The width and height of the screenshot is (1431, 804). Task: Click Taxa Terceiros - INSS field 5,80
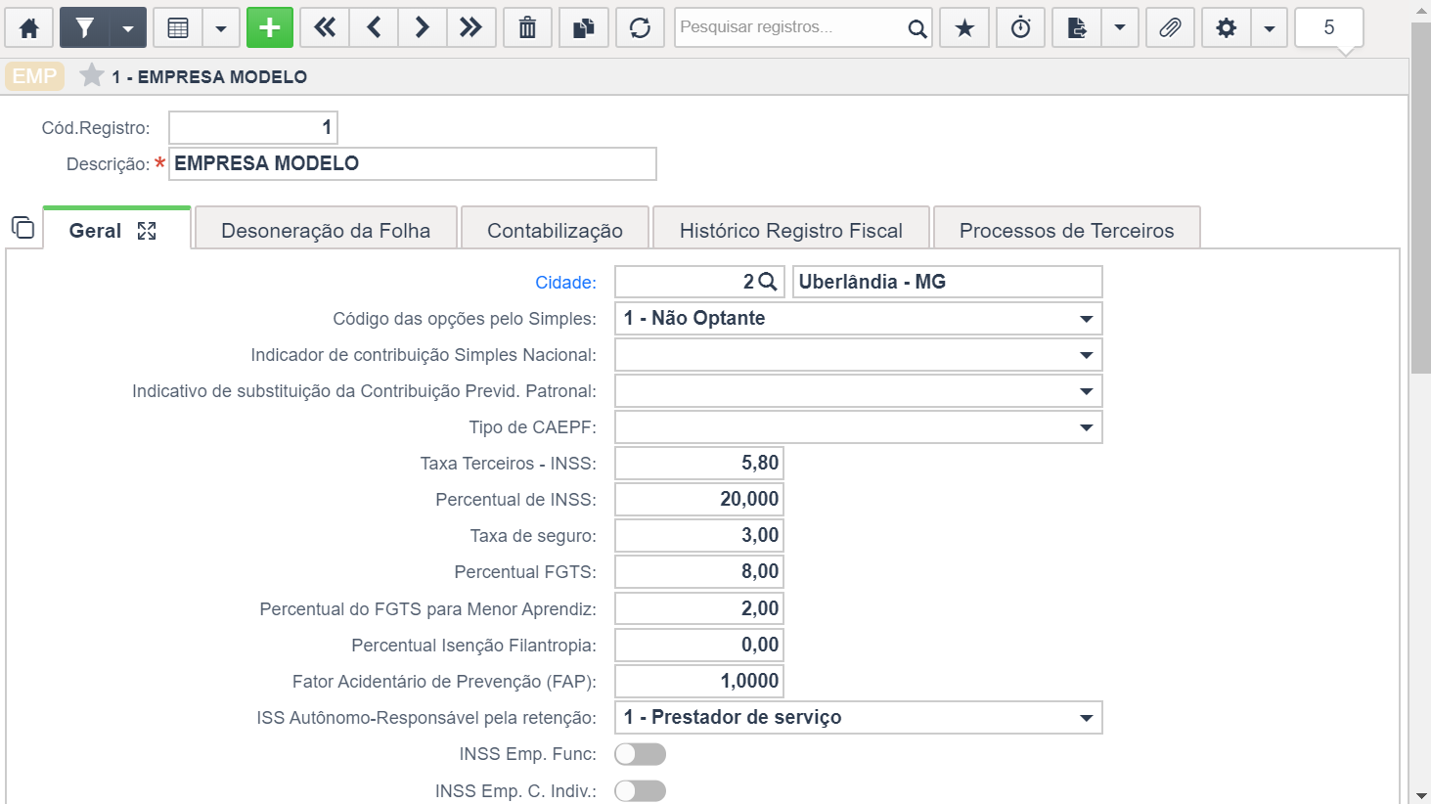coord(699,464)
